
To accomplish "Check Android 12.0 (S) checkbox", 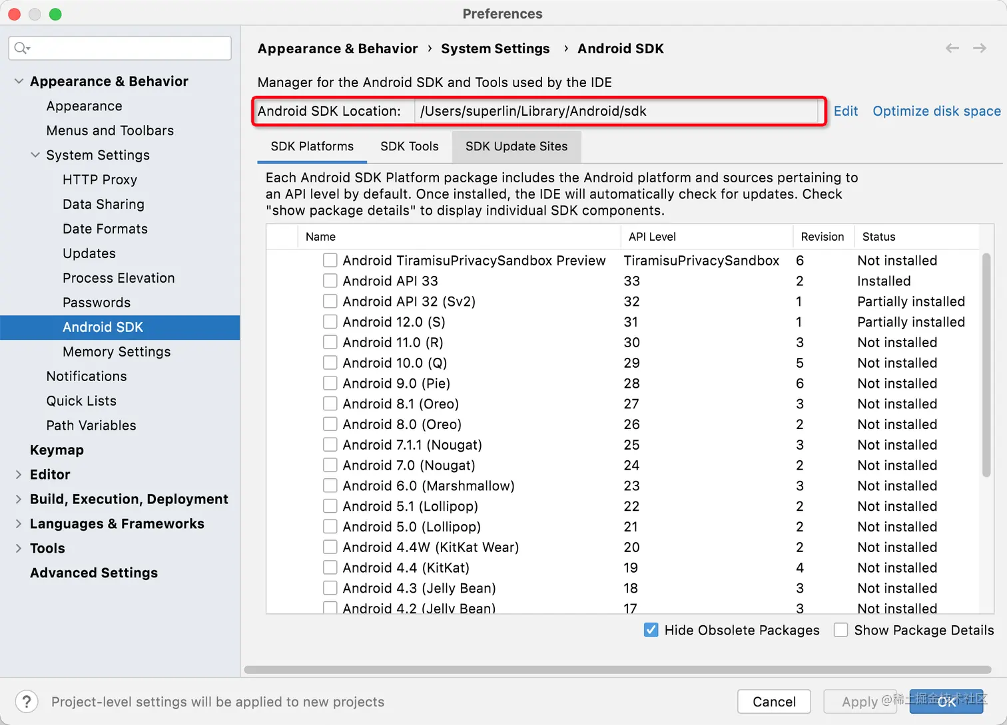I will tap(330, 322).
